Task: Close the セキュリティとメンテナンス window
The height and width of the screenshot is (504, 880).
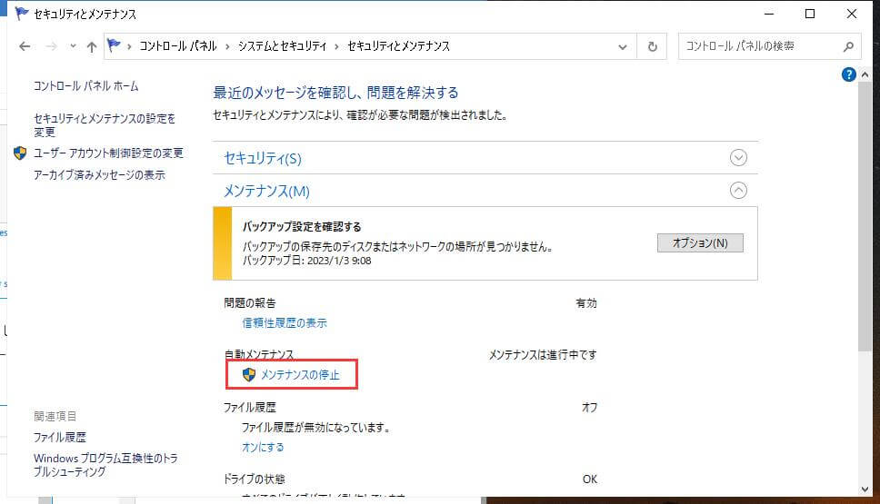Action: tap(852, 14)
